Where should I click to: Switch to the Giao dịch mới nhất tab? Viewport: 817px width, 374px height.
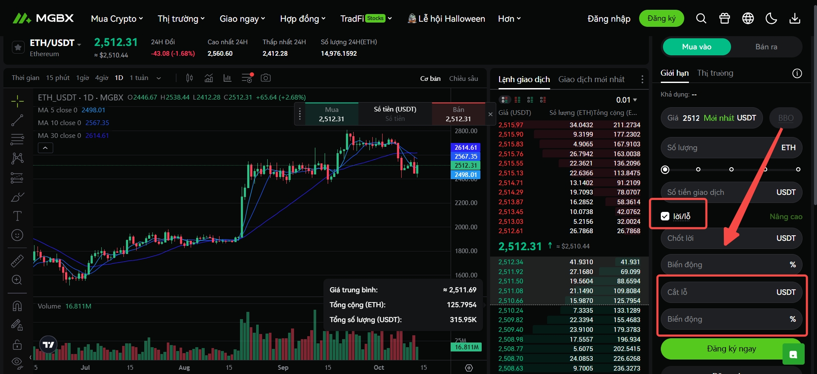(591, 79)
